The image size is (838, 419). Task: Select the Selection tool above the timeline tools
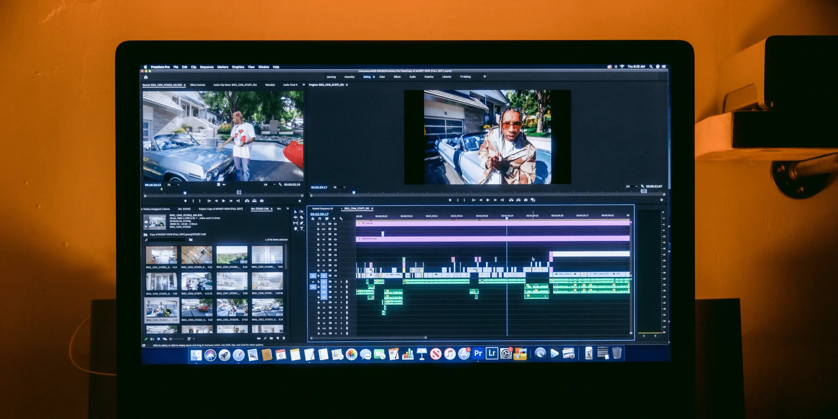point(295,212)
